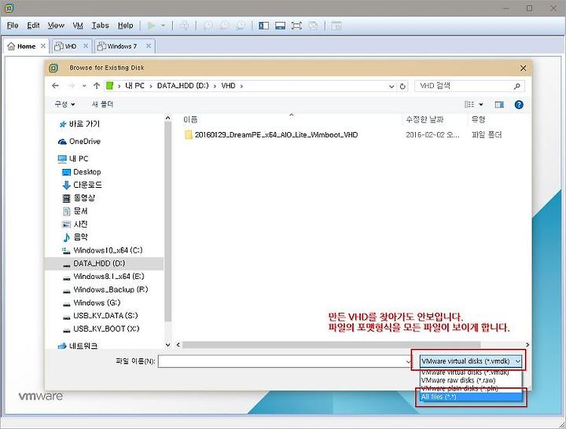Toggle the preview pane icon
Screen dimensions: 566x429
pos(500,104)
